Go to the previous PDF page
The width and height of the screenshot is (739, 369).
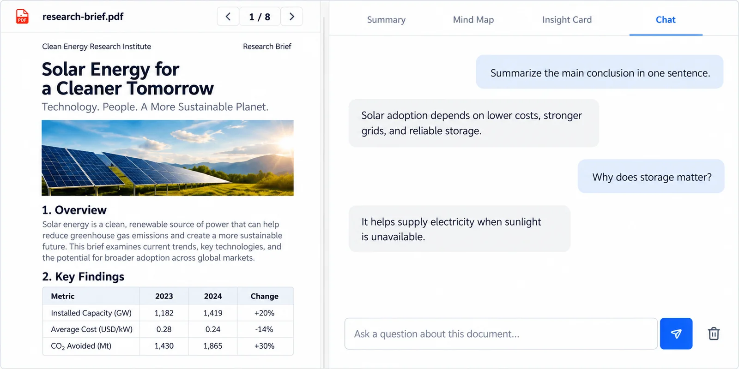[x=228, y=17]
